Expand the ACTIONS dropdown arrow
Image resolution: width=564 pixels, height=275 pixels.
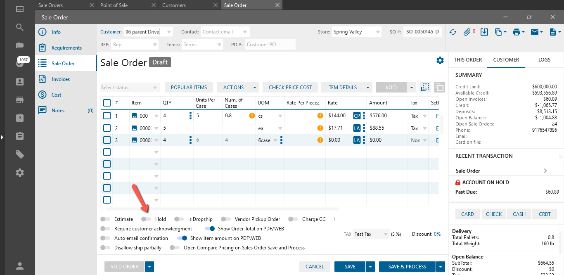click(255, 88)
